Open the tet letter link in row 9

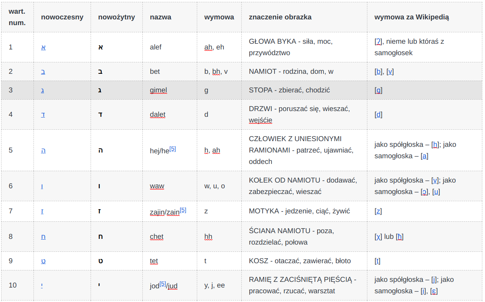coord(43,261)
